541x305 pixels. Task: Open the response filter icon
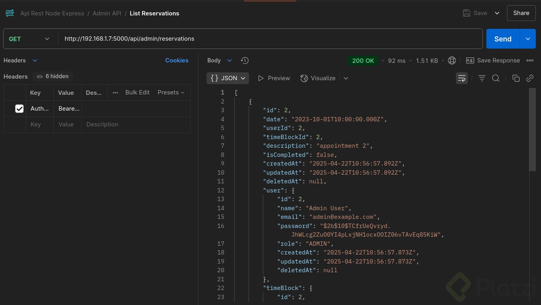[482, 78]
